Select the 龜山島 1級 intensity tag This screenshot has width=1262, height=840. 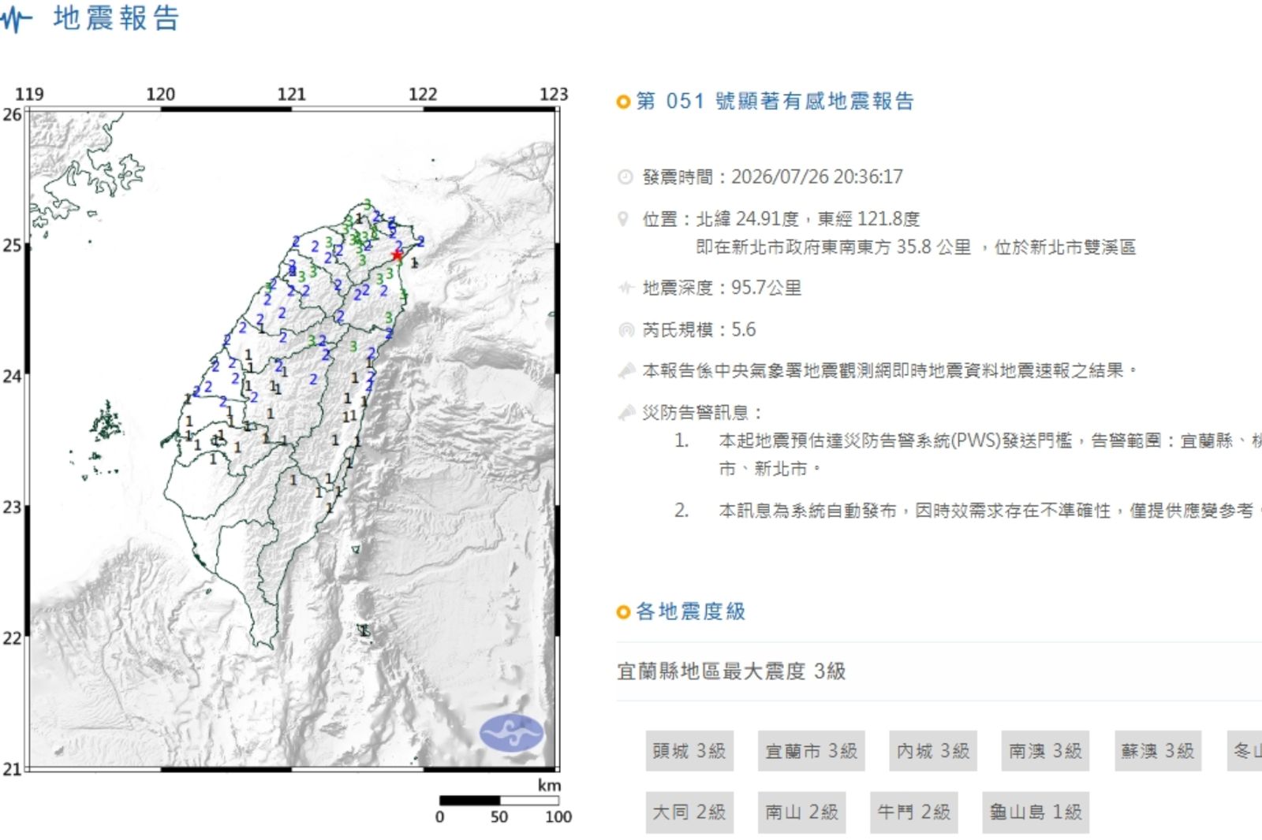point(1036,812)
